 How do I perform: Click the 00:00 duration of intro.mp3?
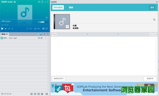point(40,38)
